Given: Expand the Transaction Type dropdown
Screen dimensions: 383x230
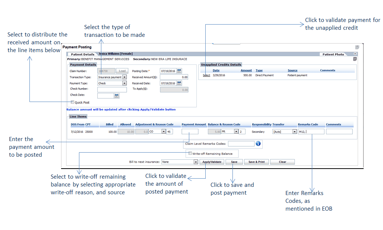Looking at the screenshot, I should click(124, 77).
